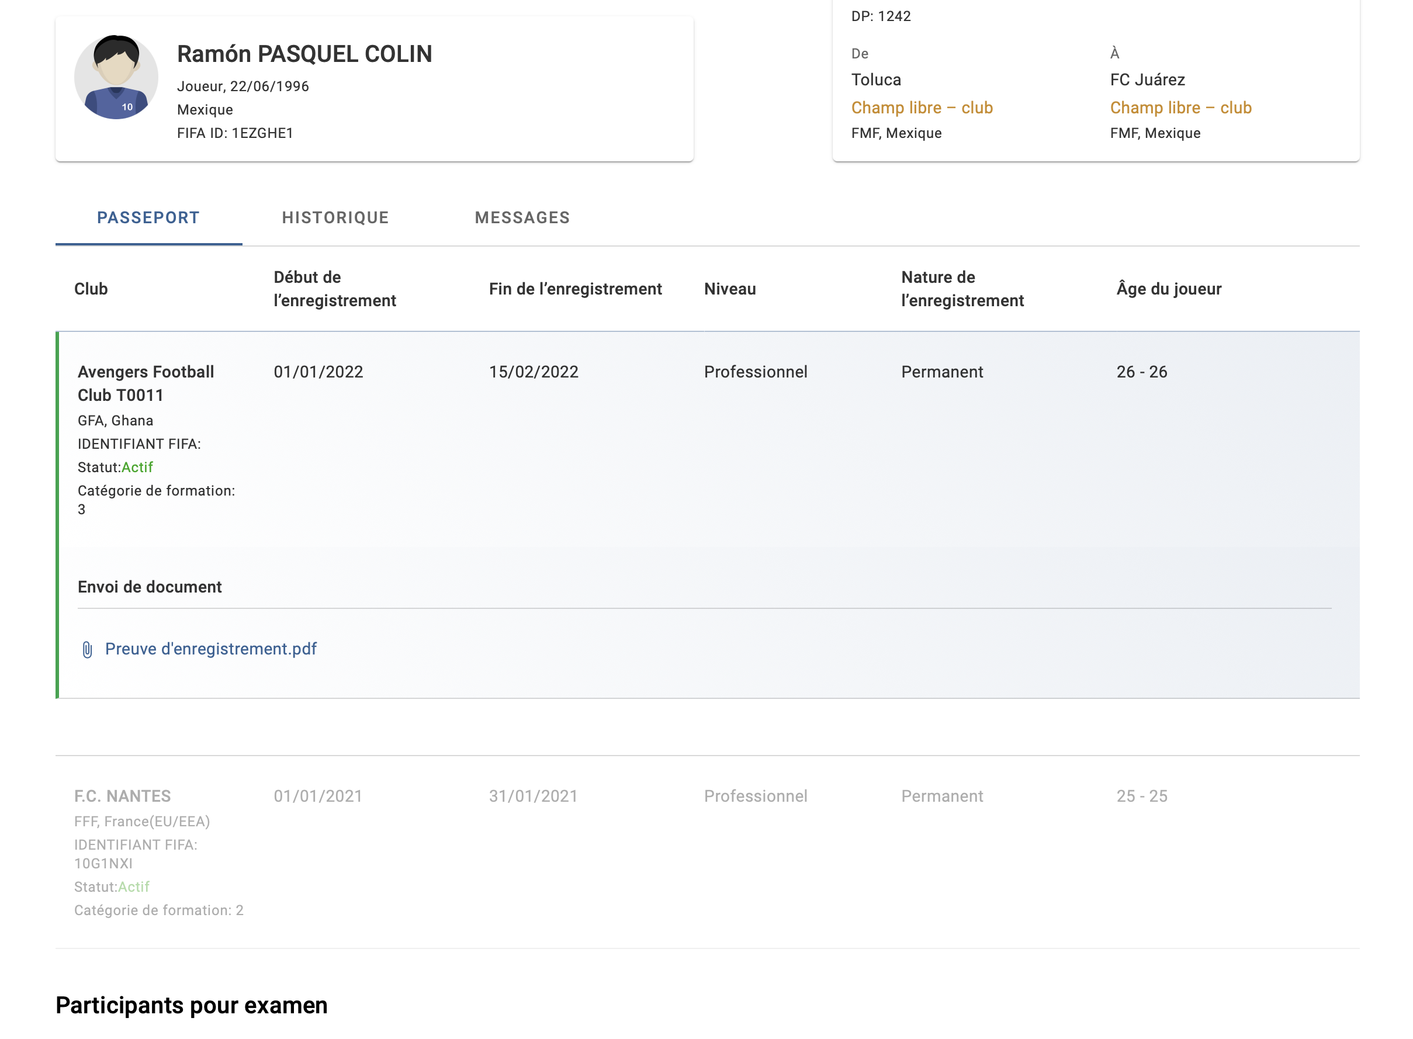
Task: Click the 'Toluca' club name
Action: coord(875,80)
